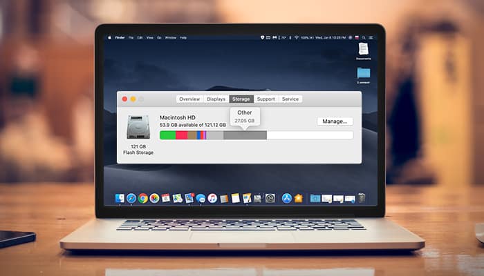This screenshot has width=484, height=276.
Task: Click "53.9 GB available of 121.12 GB" text
Action: click(x=193, y=125)
